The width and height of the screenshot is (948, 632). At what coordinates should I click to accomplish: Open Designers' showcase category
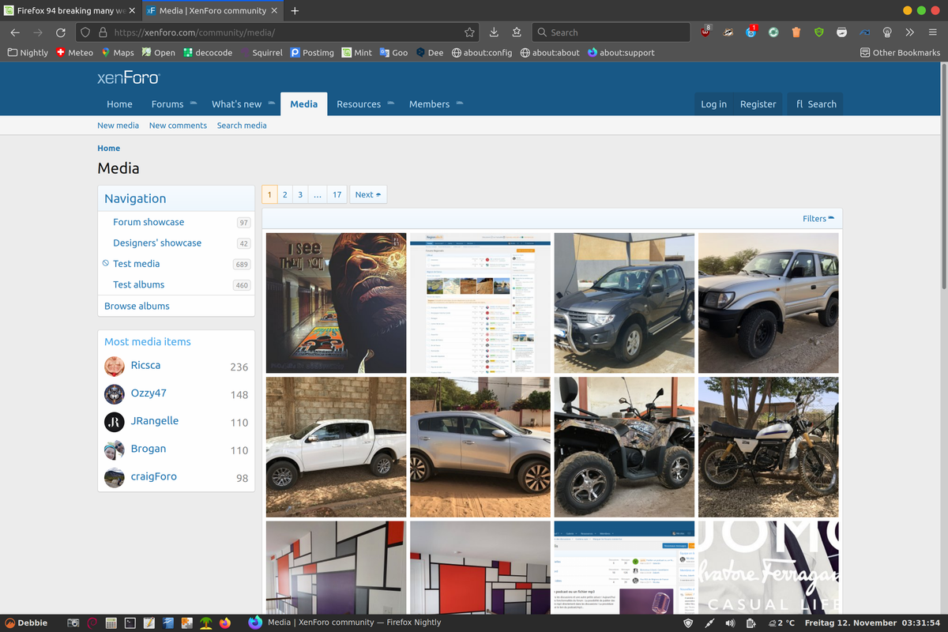click(157, 243)
